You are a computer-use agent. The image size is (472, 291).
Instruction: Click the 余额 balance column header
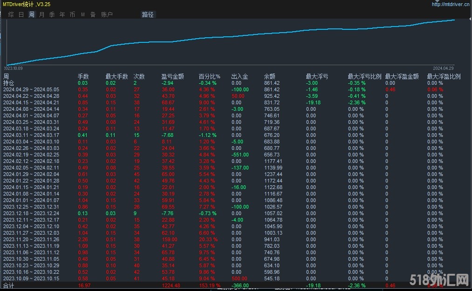(269, 76)
